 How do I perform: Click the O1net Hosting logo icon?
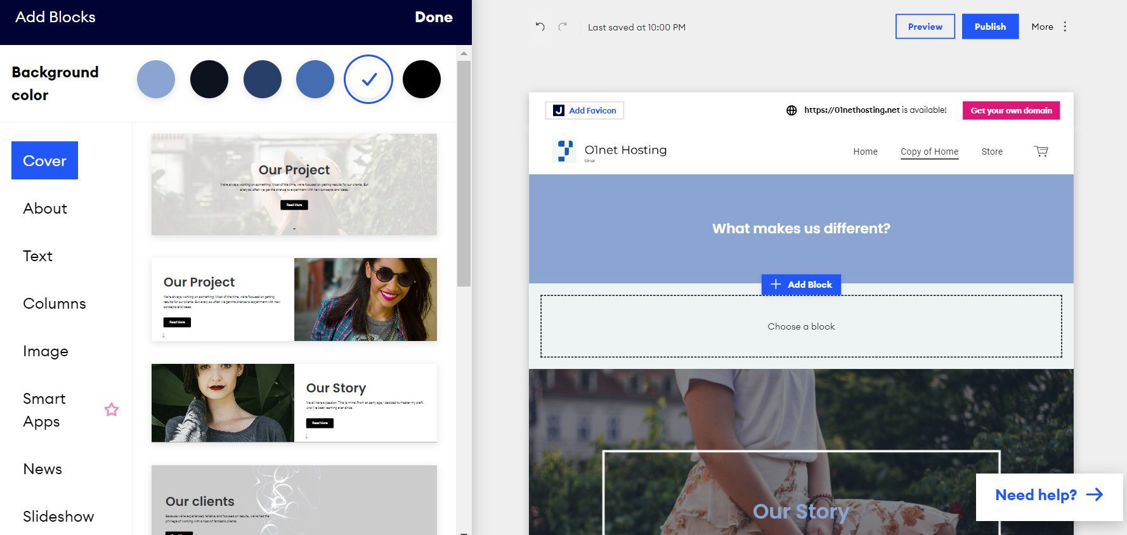[x=564, y=151]
